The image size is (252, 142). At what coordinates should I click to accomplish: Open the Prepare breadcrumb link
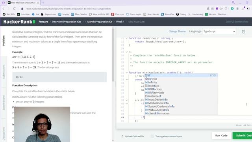tap(43, 22)
